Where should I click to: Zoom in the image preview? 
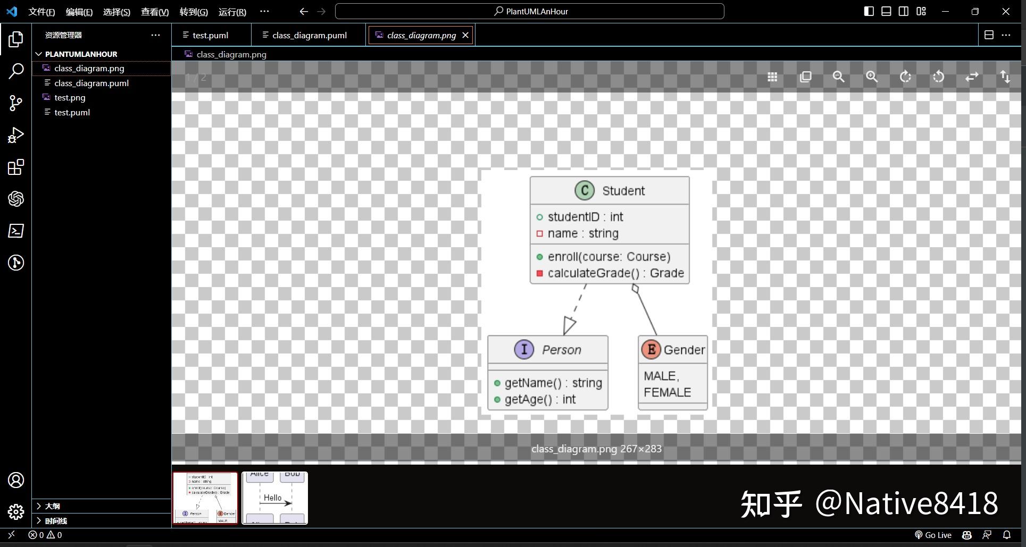click(x=872, y=77)
